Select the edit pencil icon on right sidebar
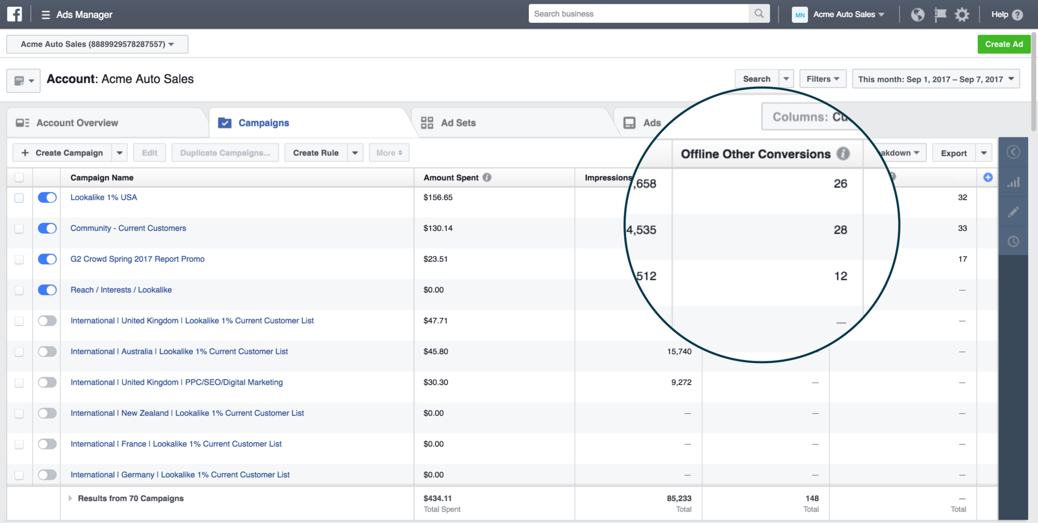Viewport: 1038px width, 523px height. pyautogui.click(x=1013, y=212)
